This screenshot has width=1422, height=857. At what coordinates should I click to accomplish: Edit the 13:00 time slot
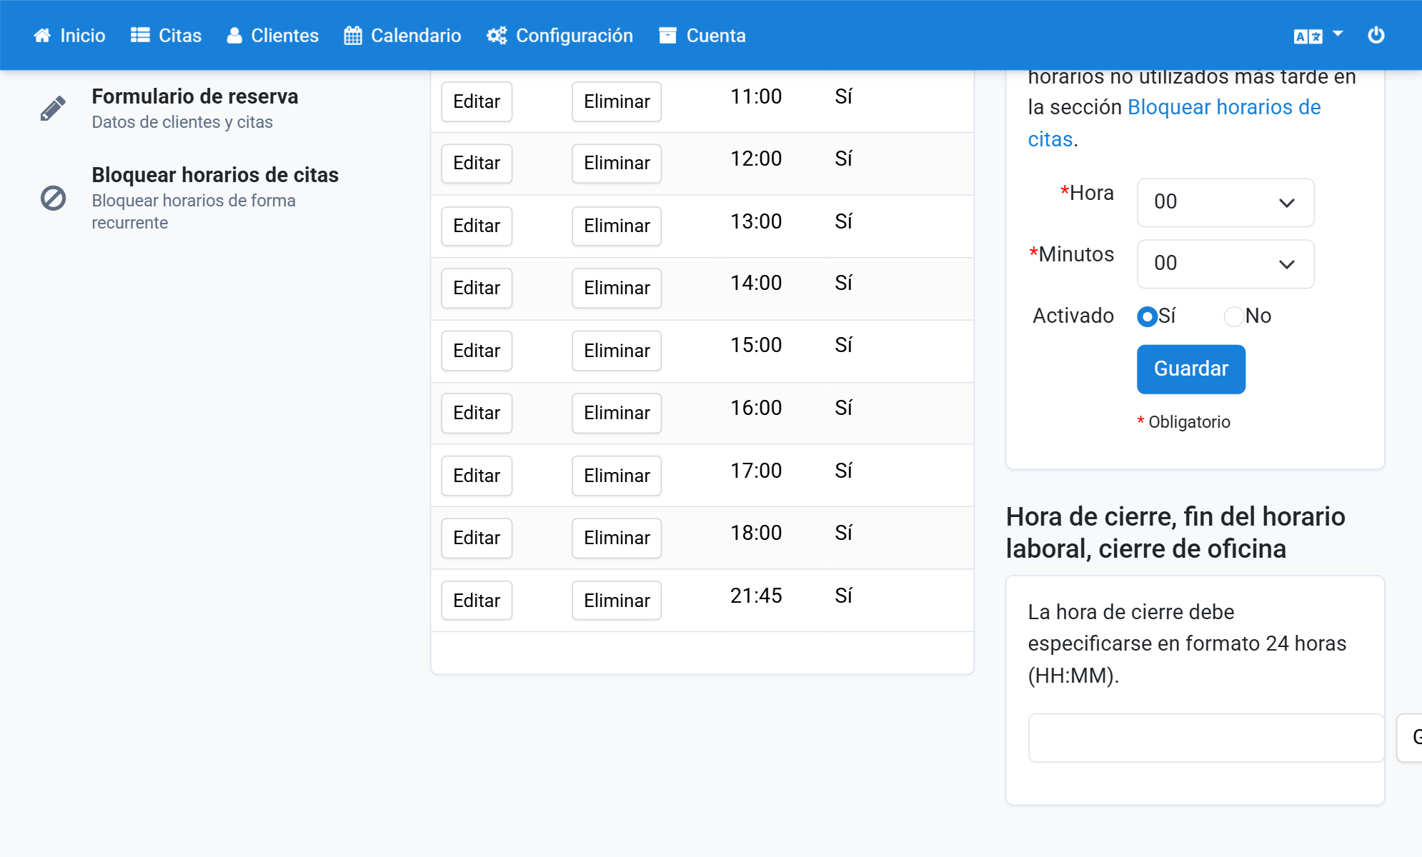coord(477,226)
